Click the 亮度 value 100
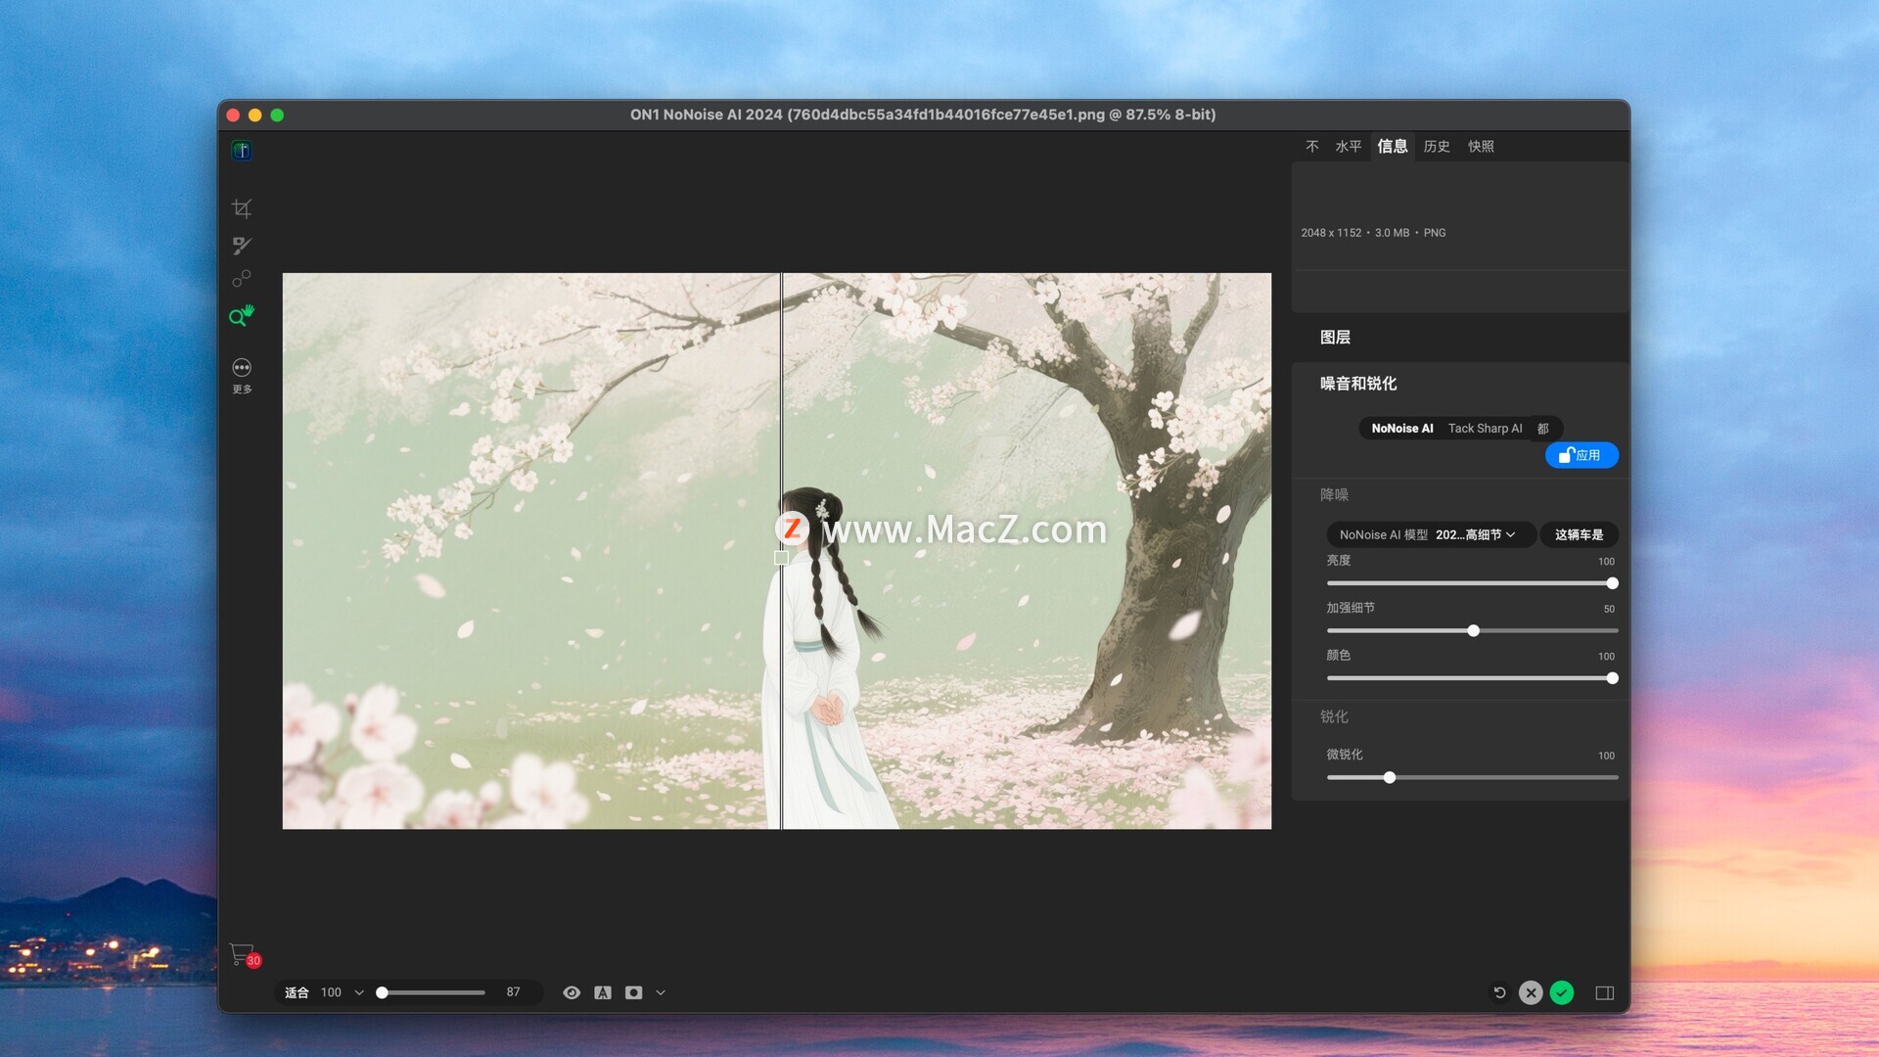 1606,562
